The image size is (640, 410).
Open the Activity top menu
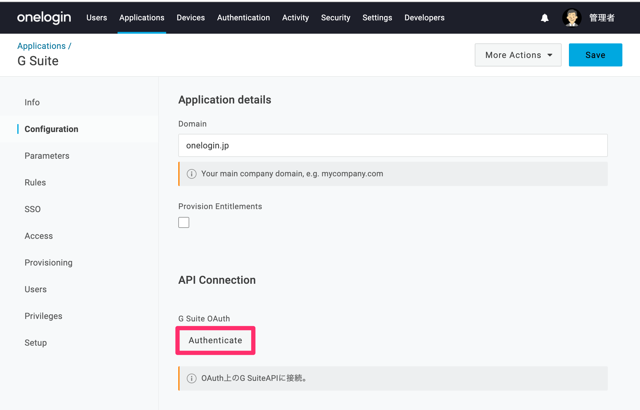296,18
